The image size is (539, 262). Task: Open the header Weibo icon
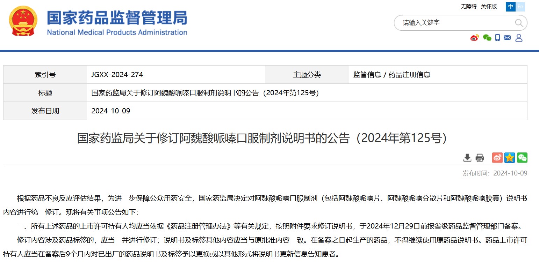coord(474,38)
